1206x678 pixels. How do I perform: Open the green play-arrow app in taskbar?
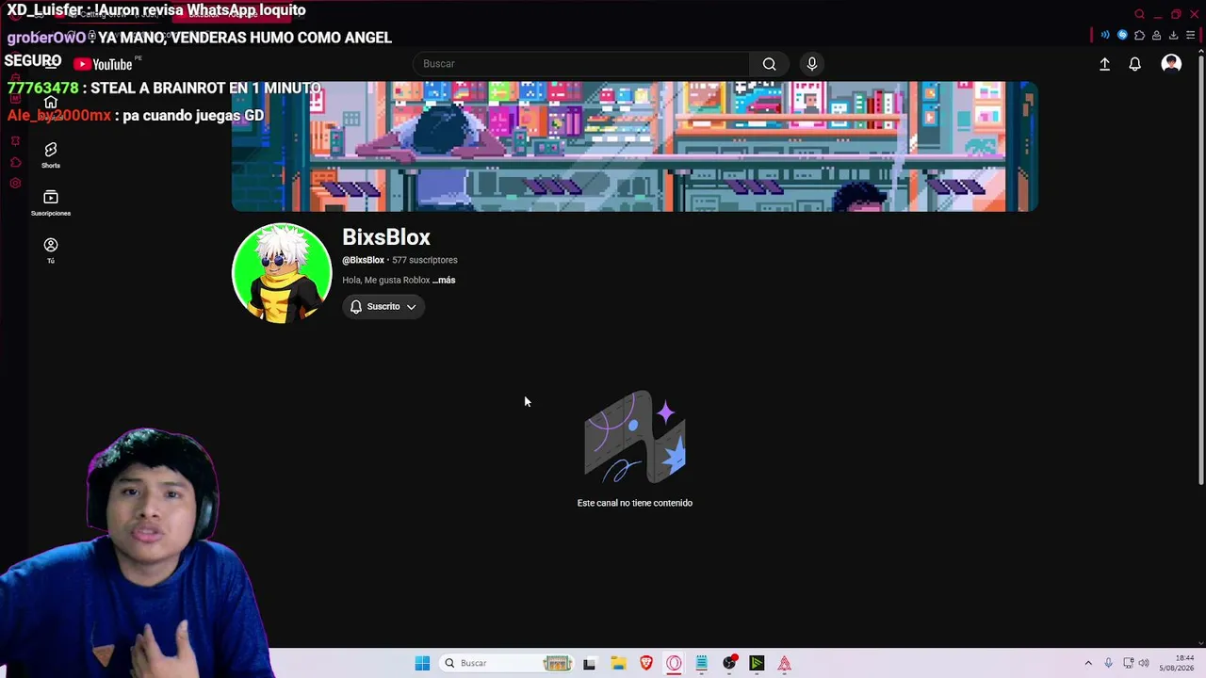pos(757,663)
